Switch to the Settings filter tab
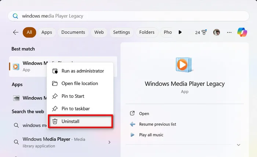This screenshot has height=157, width=257. pyautogui.click(x=122, y=32)
